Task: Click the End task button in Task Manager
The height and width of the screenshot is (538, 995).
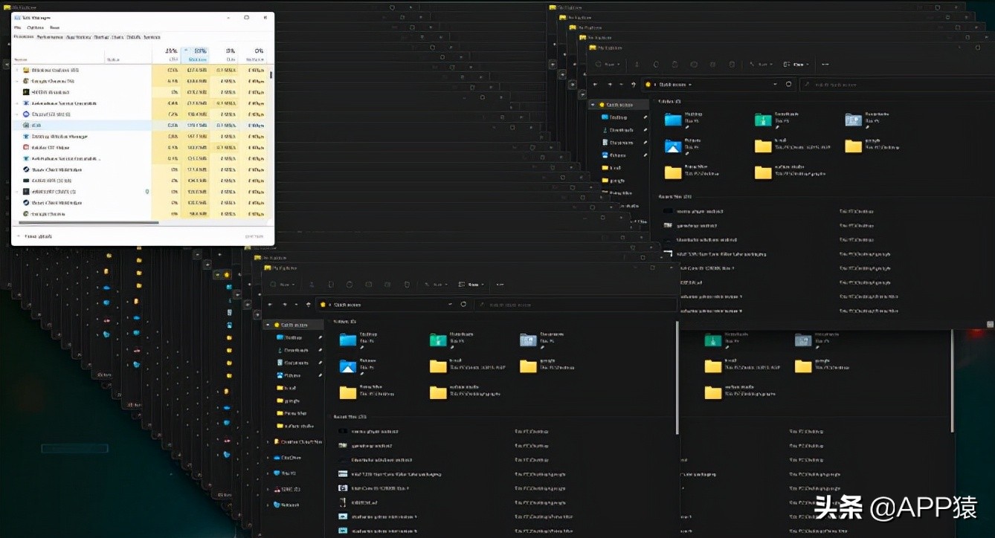Action: click(254, 236)
